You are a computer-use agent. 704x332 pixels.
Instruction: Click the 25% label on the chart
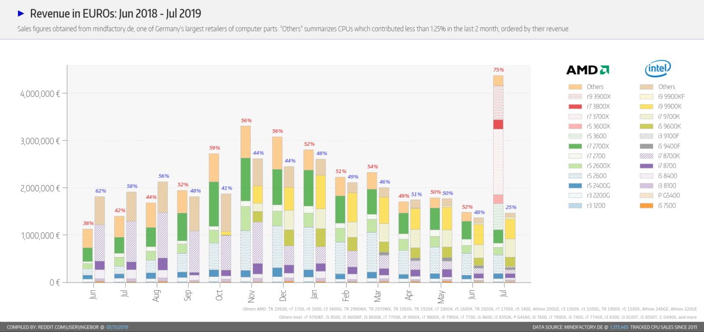click(510, 208)
